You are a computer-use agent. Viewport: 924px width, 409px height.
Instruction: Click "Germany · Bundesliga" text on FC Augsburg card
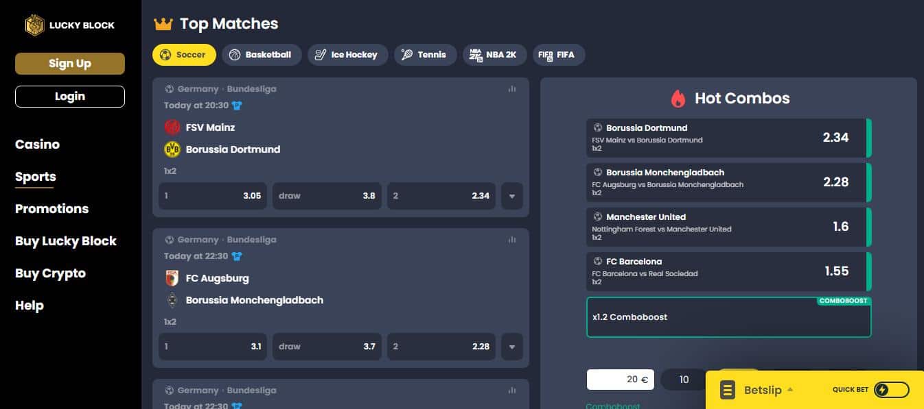(x=227, y=240)
